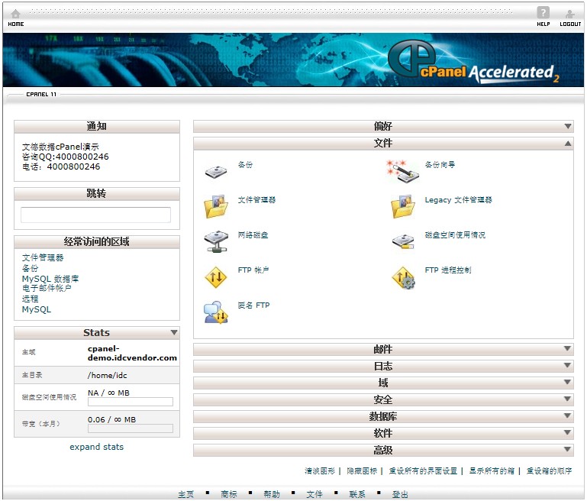Click the 经常访问的区域 panel header

[x=97, y=241]
